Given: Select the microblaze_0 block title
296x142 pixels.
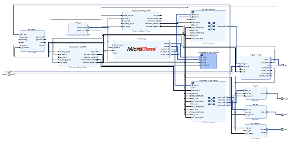Looking at the screenshot, I should point(141,39).
